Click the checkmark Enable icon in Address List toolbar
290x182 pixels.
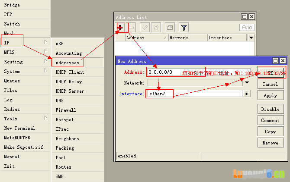[x=145, y=28]
